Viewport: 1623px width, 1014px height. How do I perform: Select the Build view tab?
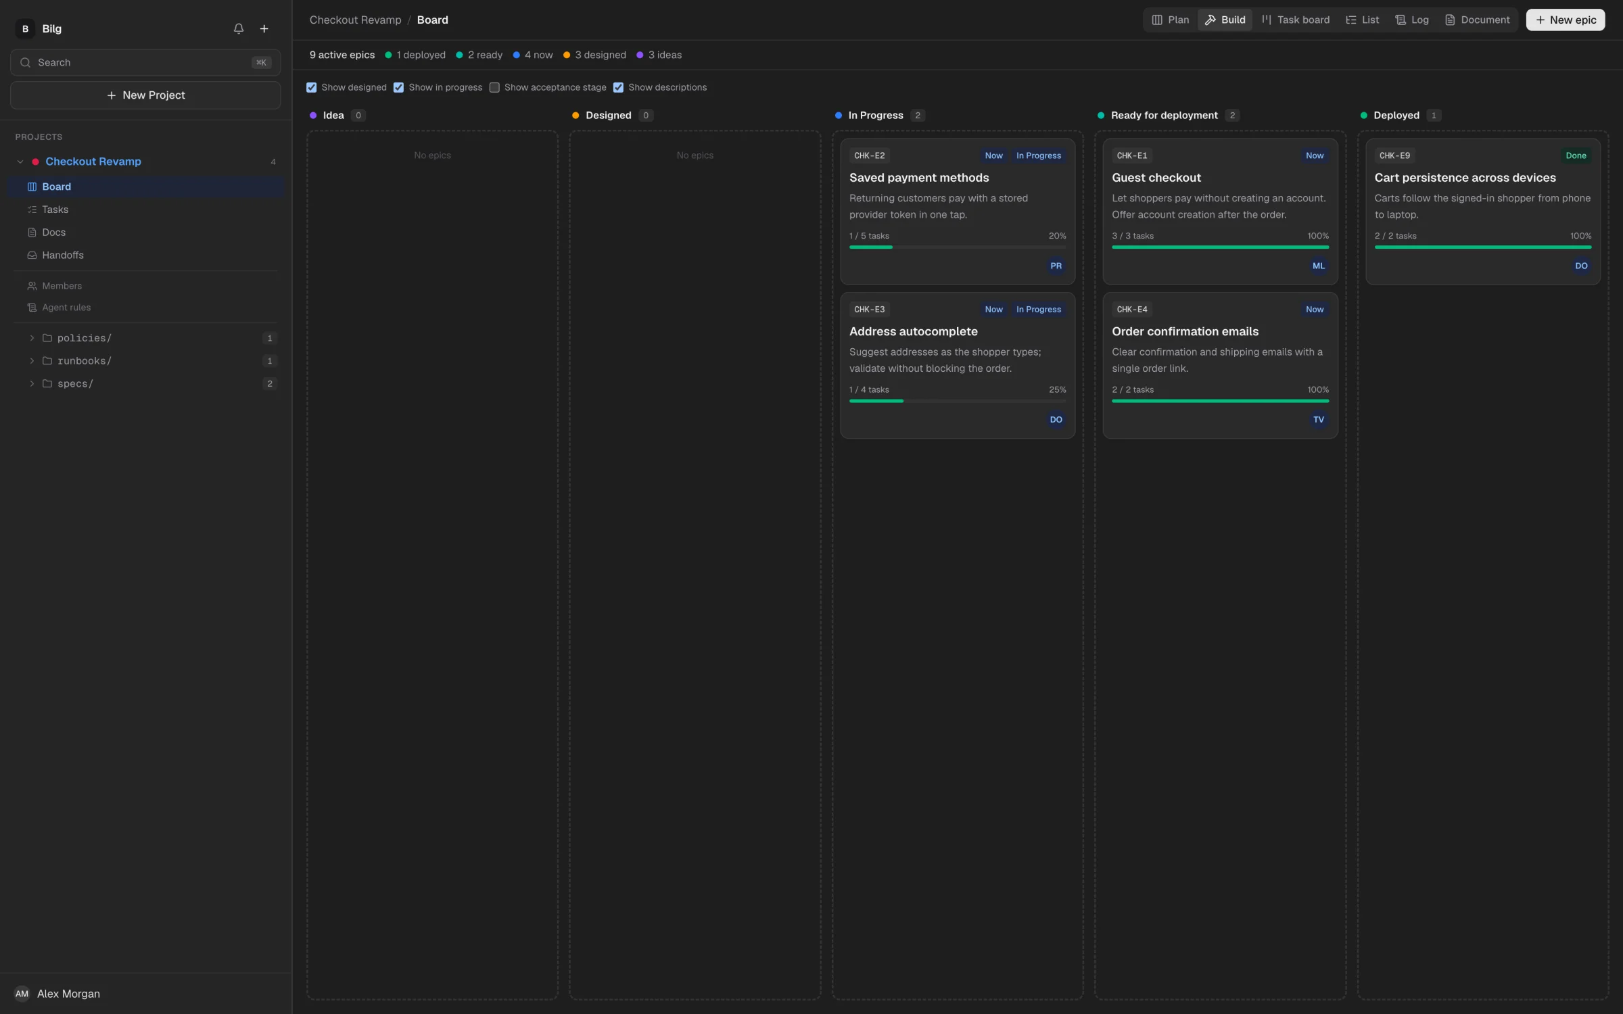[1225, 20]
